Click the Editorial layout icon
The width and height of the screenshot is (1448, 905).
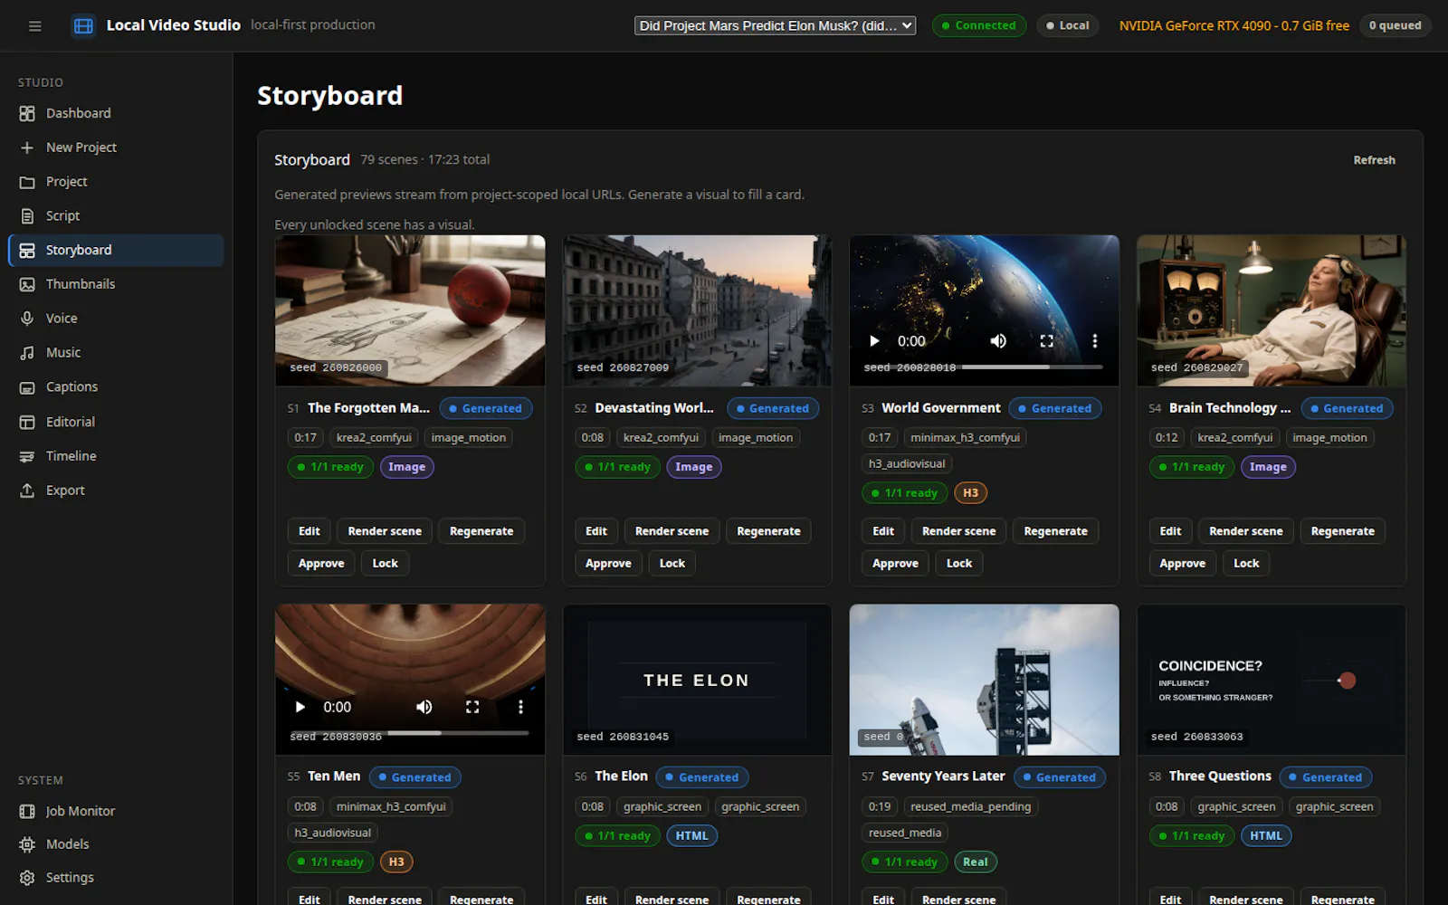[x=27, y=422]
